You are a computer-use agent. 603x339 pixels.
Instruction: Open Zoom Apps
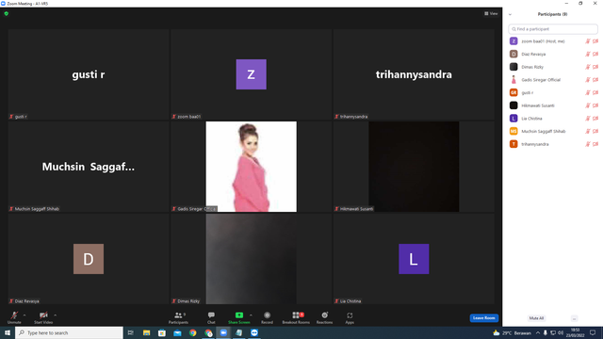pos(350,317)
